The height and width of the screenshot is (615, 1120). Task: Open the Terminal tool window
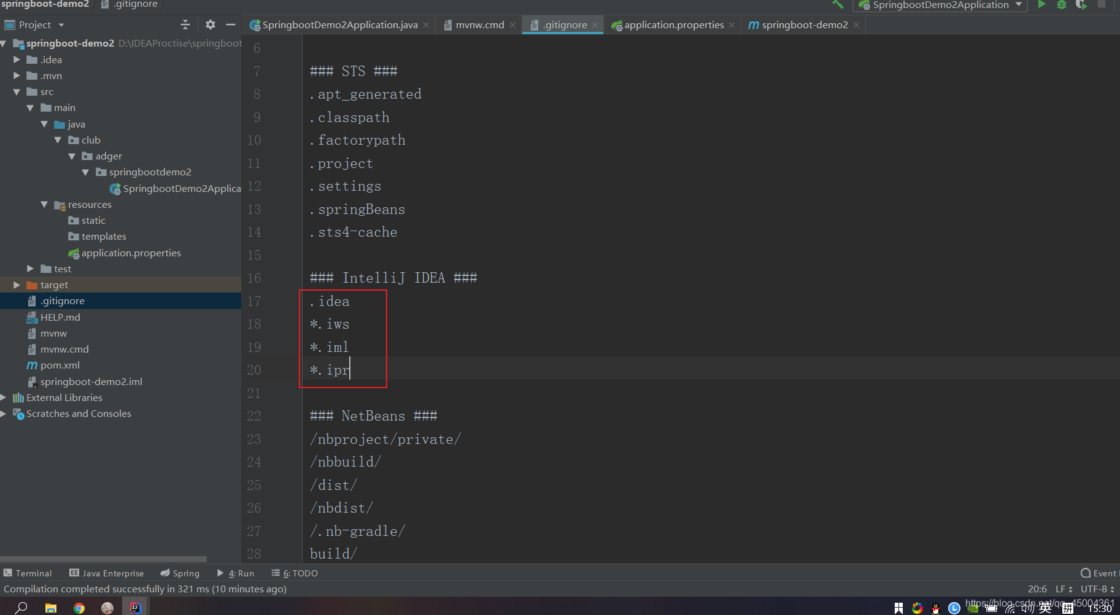(28, 573)
